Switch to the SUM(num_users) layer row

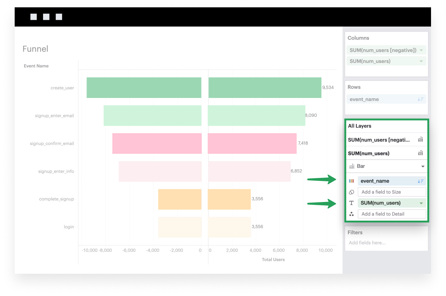(369, 153)
